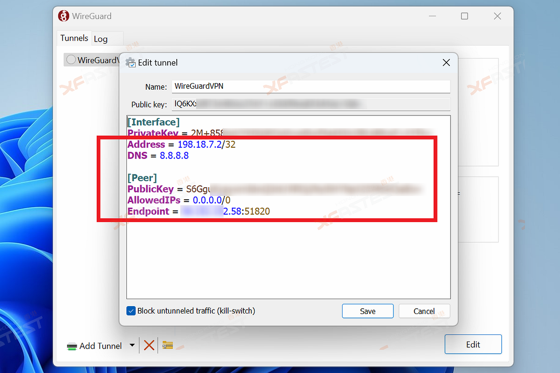This screenshot has height=373, width=560.
Task: Click the Public key field
Action: (x=311, y=104)
